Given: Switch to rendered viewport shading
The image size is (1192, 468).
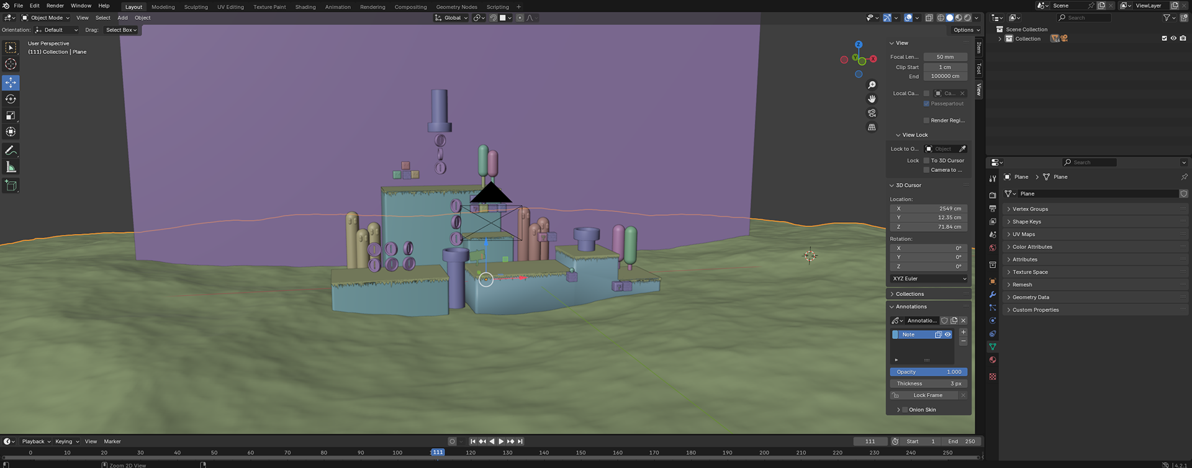Looking at the screenshot, I should [967, 18].
